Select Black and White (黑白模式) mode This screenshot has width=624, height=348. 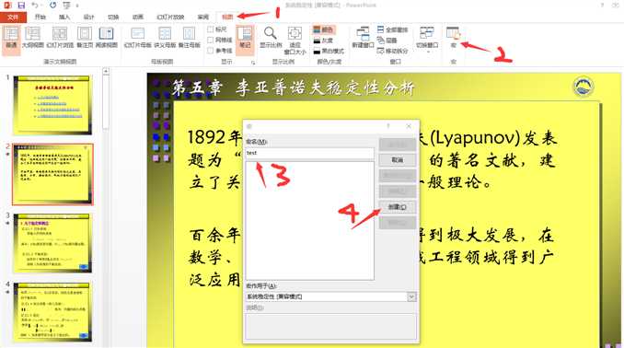(x=329, y=51)
